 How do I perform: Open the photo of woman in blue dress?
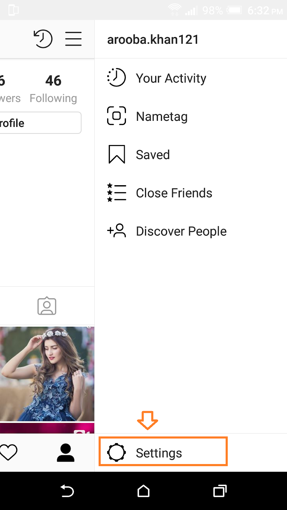47,374
